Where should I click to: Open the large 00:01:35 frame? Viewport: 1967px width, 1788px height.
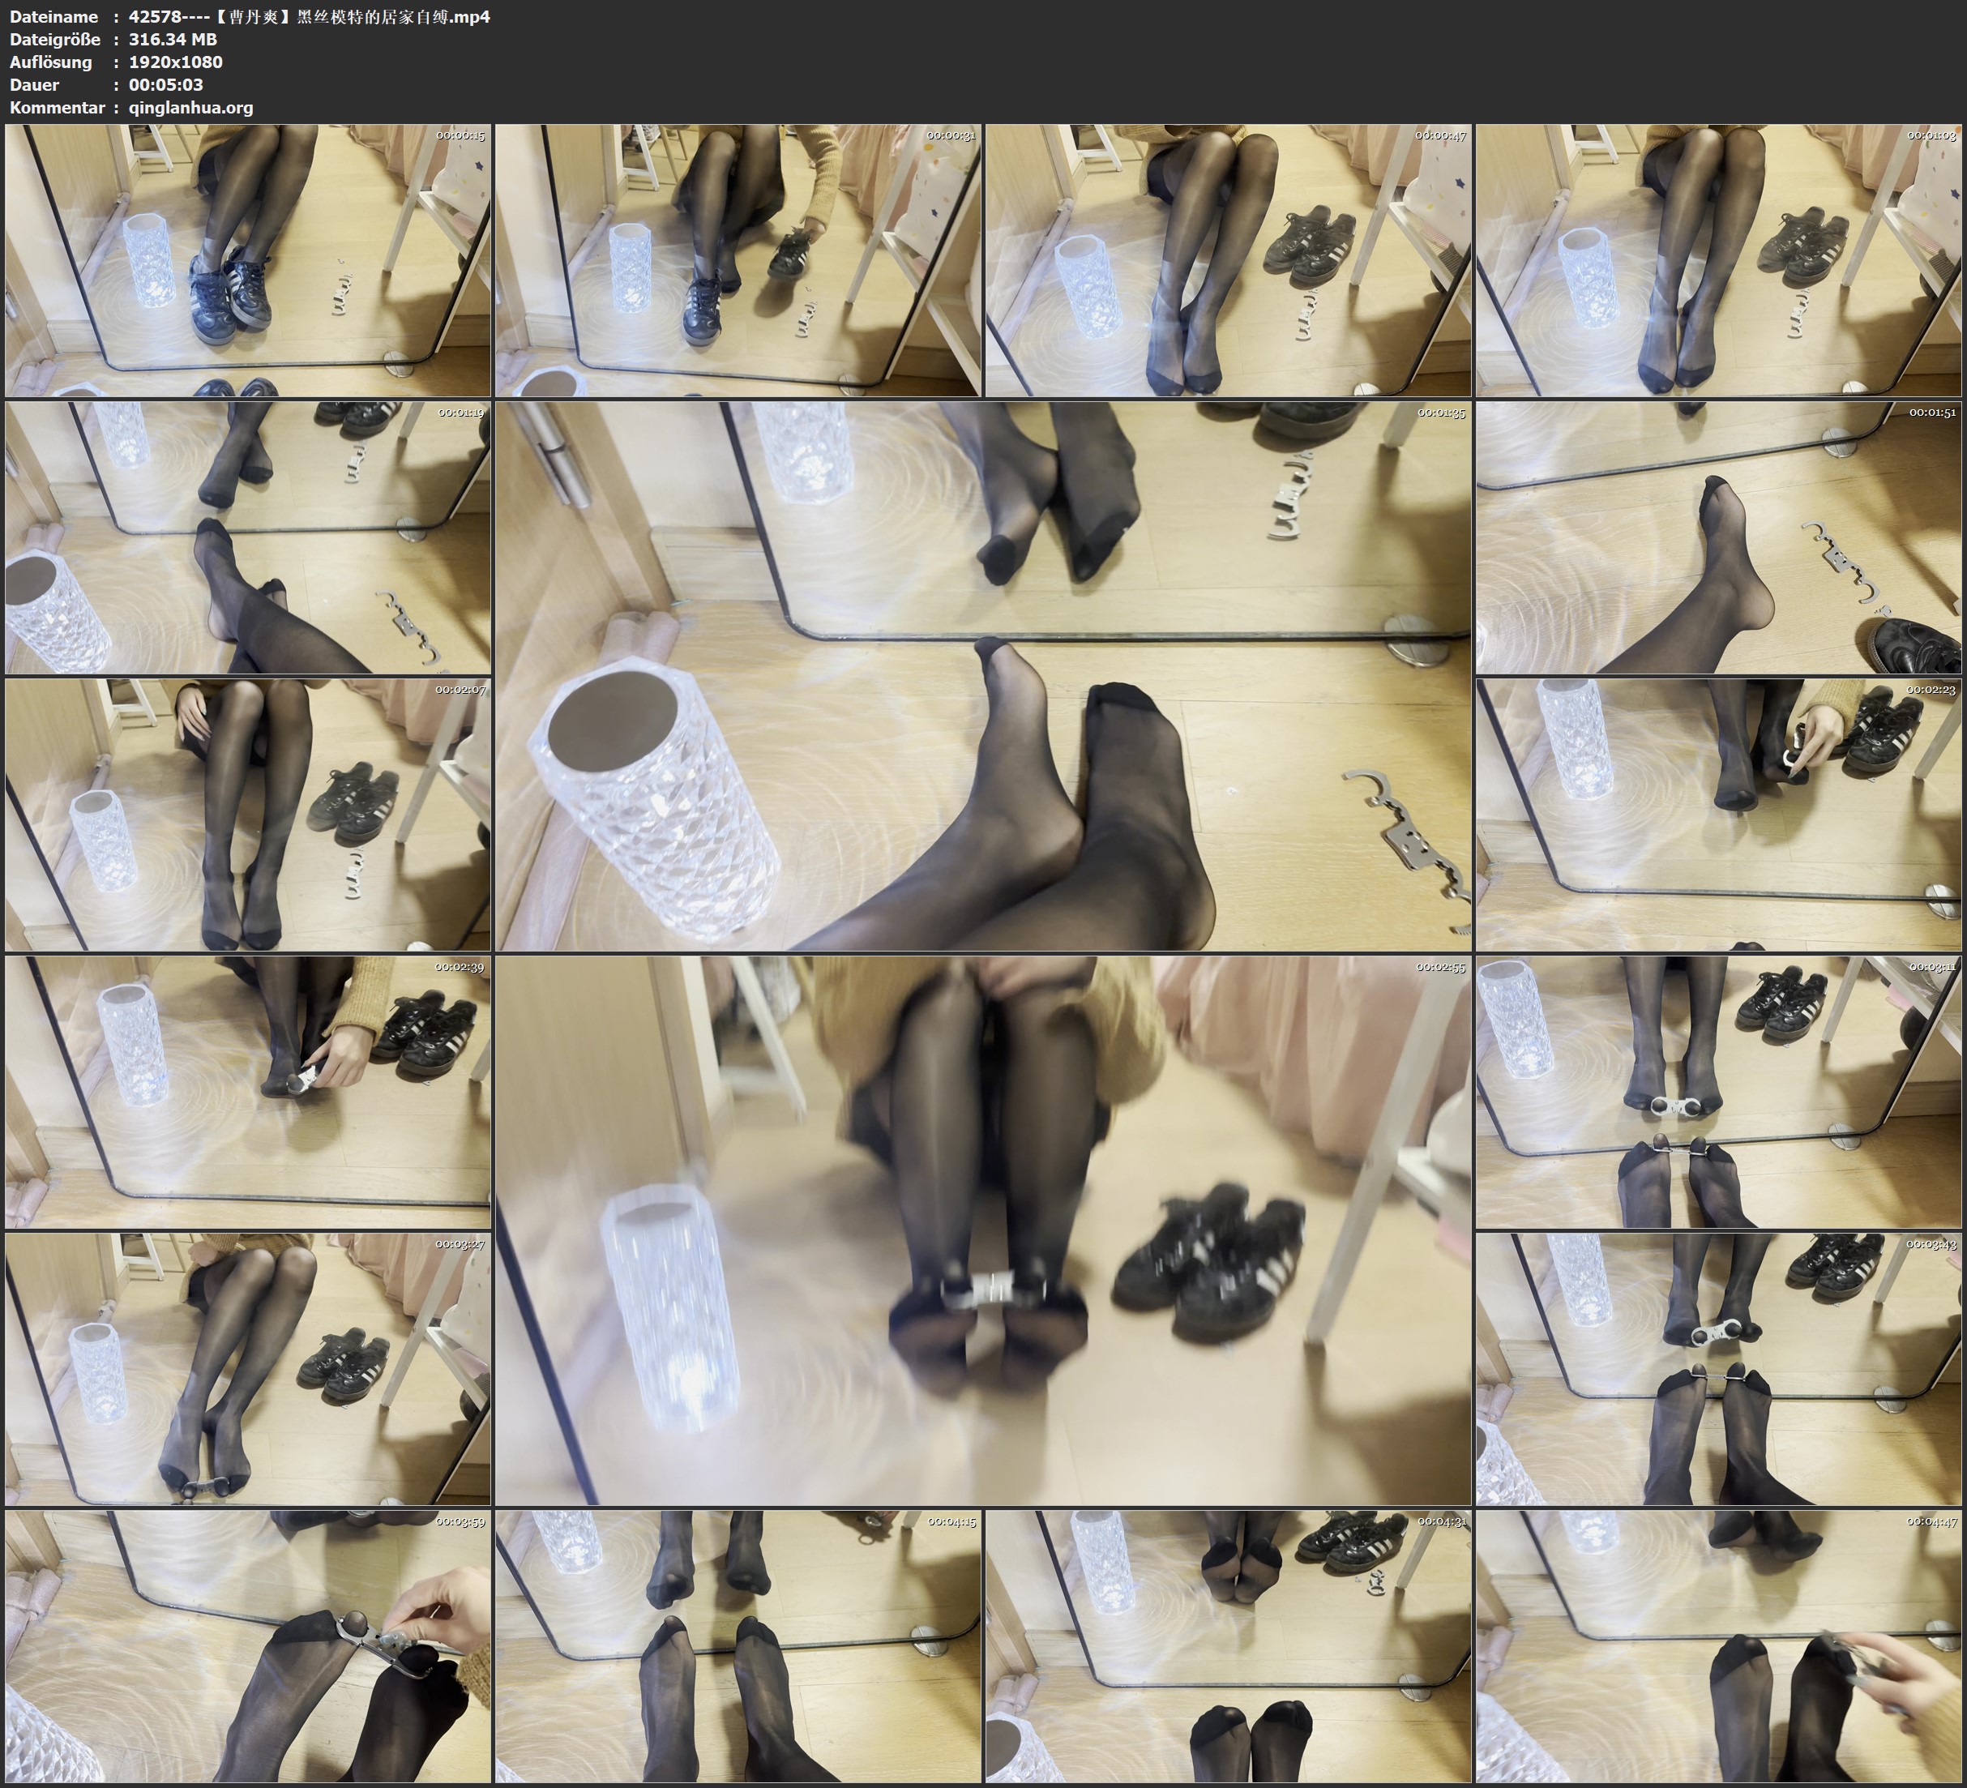pos(982,676)
